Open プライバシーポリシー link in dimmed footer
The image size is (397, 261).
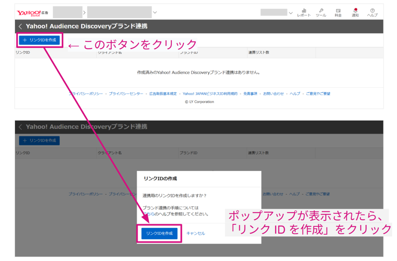coord(86,194)
